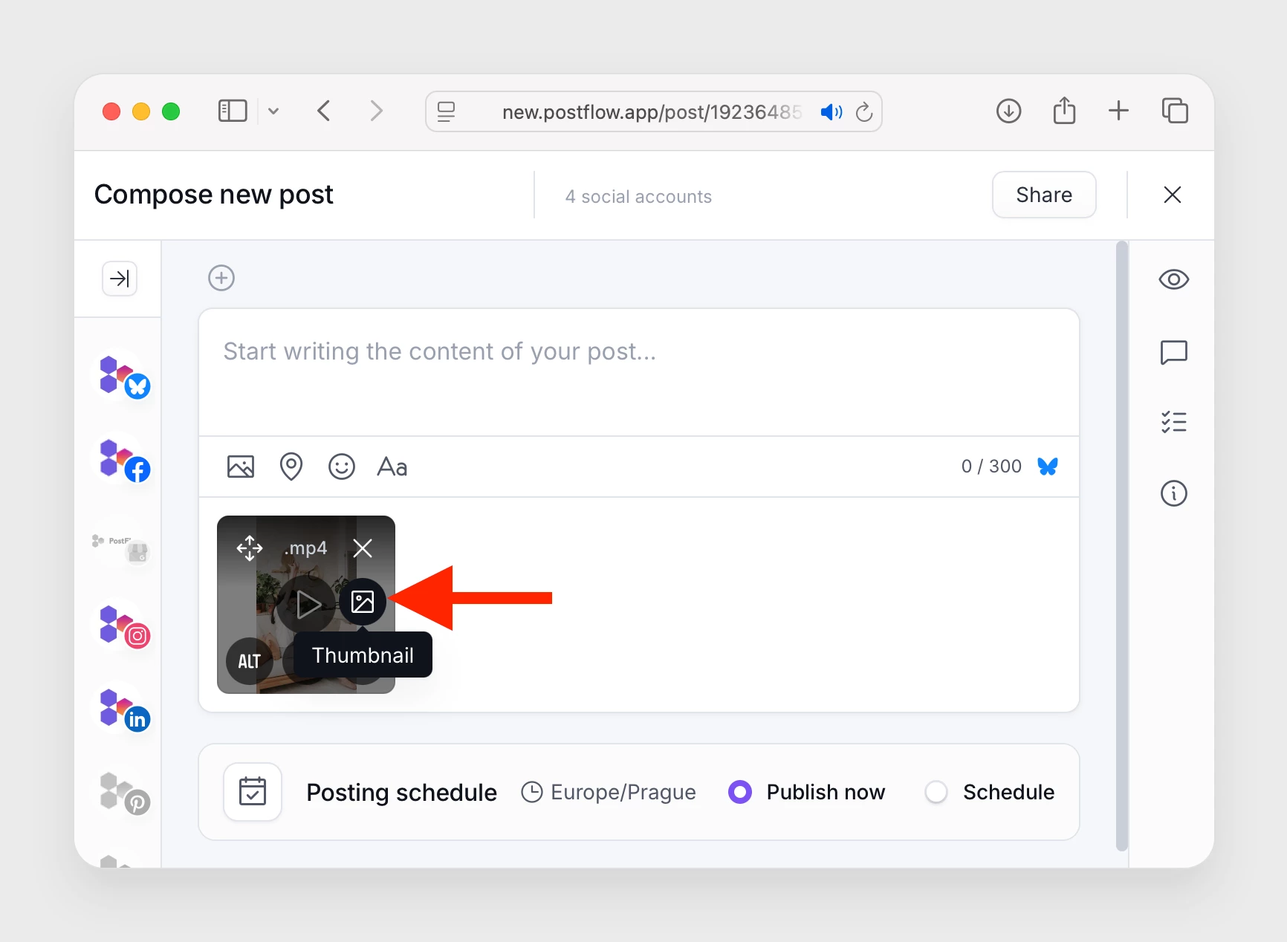The width and height of the screenshot is (1287, 942).
Task: Open the 4 social accounts view
Action: click(638, 195)
